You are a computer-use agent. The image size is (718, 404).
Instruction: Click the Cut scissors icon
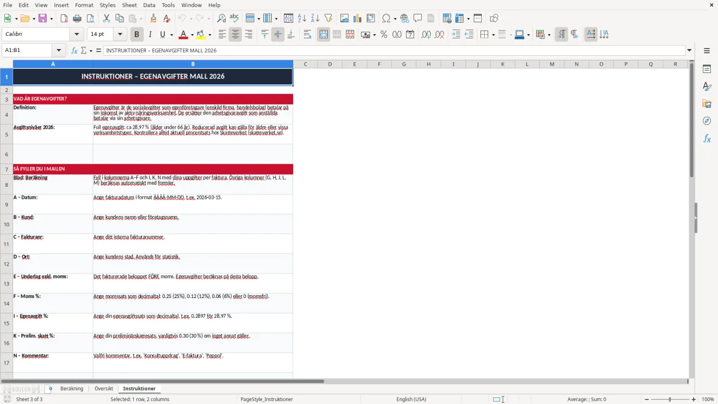tap(107, 19)
